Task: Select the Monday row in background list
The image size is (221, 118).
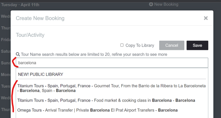Action: [6, 74]
